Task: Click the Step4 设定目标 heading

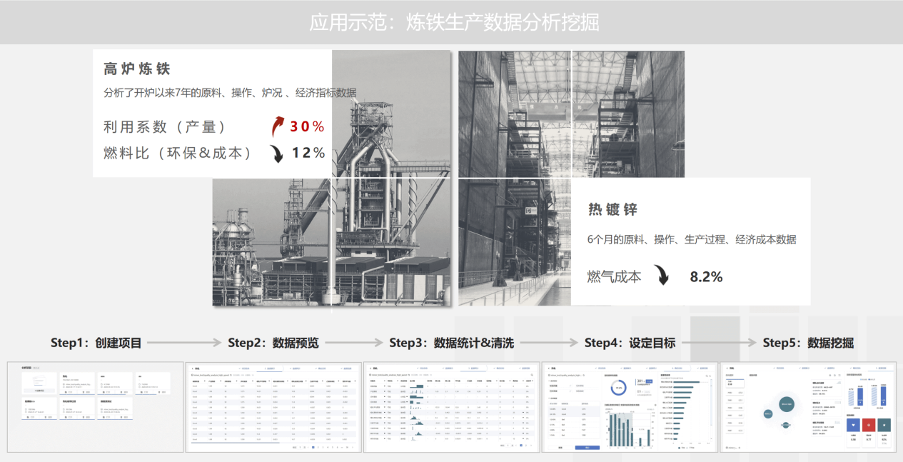Action: tap(630, 343)
